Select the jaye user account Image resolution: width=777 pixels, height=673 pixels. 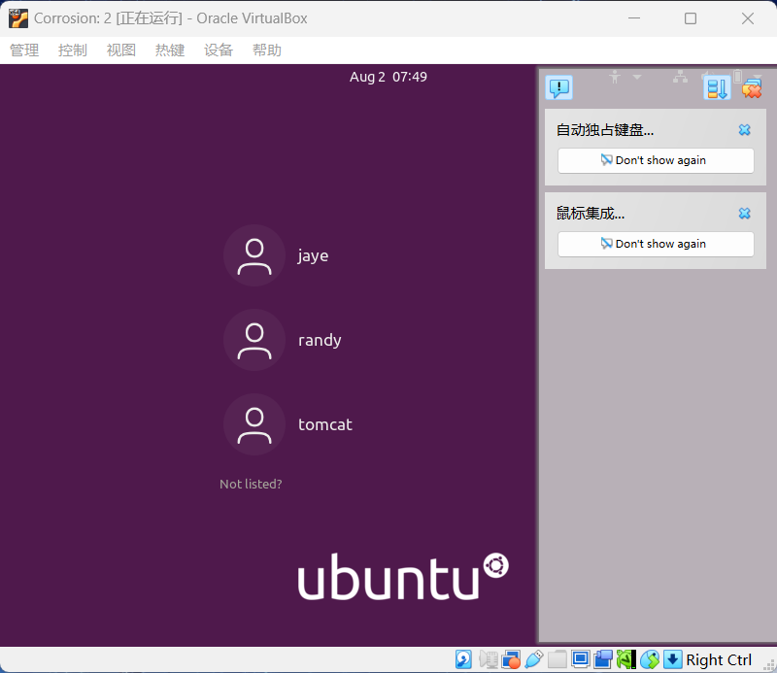tap(276, 255)
